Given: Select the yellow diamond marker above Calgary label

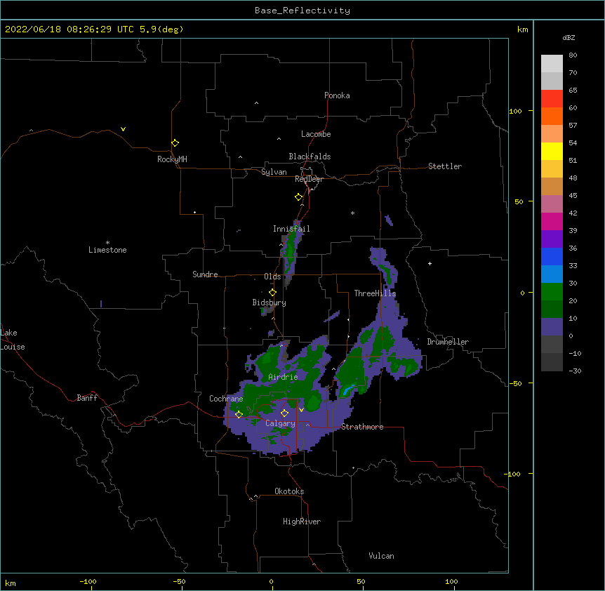Looking at the screenshot, I should coord(284,413).
